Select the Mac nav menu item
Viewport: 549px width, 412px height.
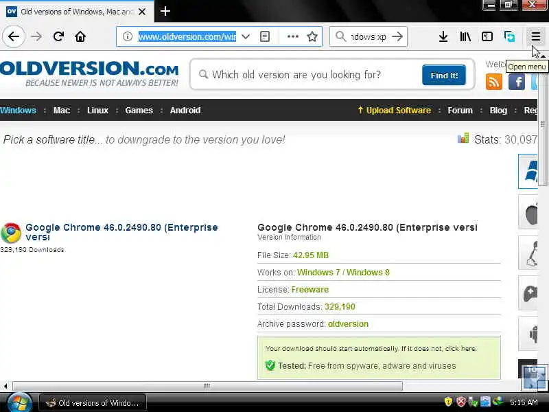click(x=62, y=111)
